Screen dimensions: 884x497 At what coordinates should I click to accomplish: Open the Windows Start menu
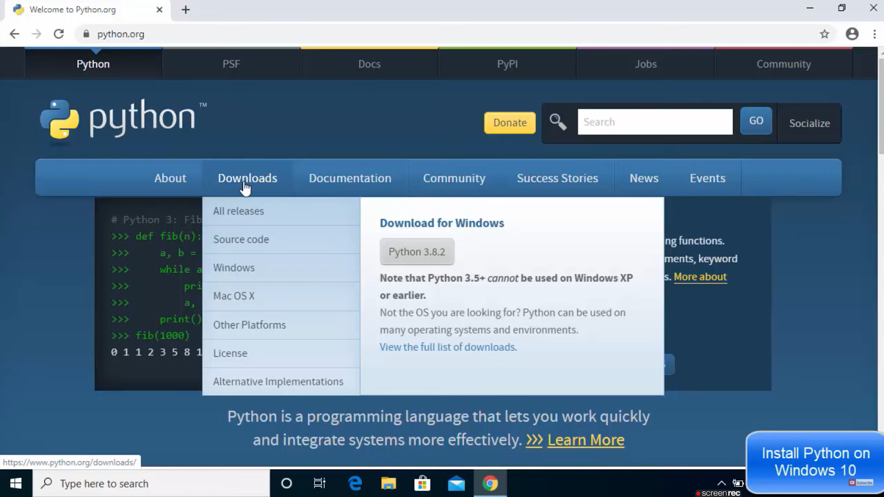tap(16, 483)
